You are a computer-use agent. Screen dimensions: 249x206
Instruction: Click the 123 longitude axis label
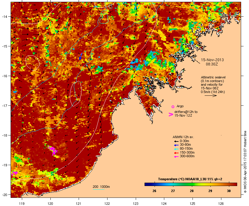coord(136,204)
